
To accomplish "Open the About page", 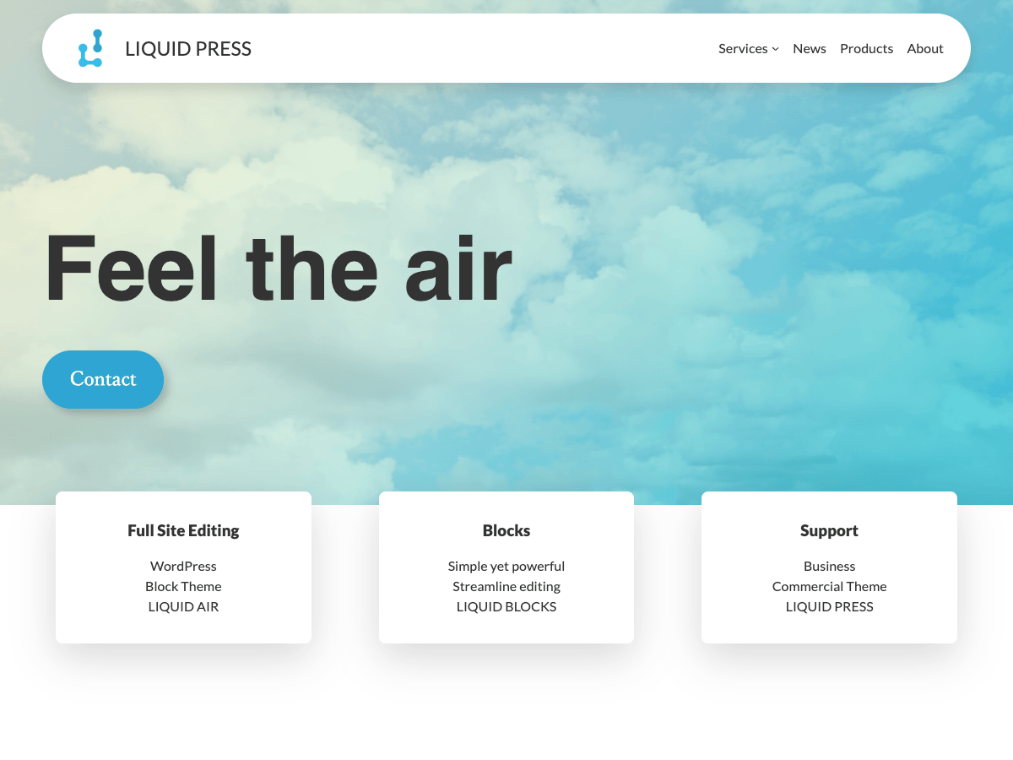I will tap(924, 48).
